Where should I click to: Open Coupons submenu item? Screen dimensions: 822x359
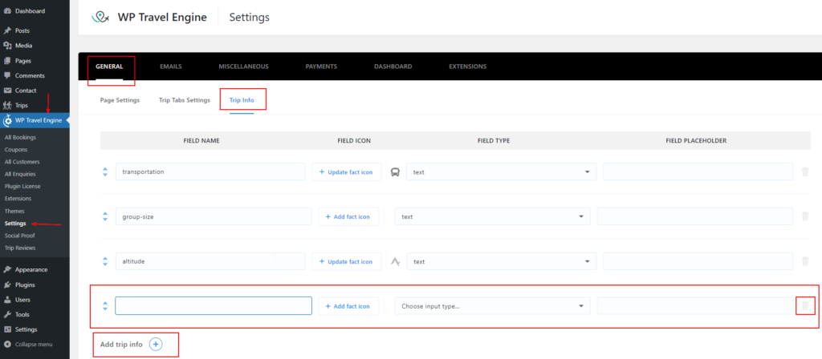coord(16,150)
